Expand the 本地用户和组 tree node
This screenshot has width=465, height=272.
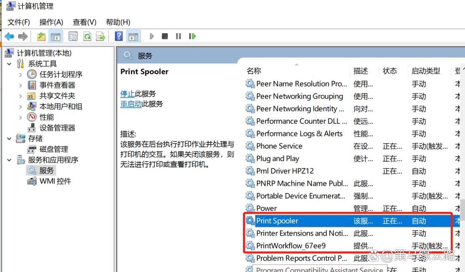pyautogui.click(x=21, y=107)
